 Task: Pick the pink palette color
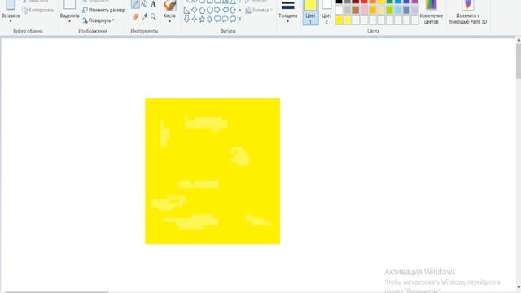364,11
